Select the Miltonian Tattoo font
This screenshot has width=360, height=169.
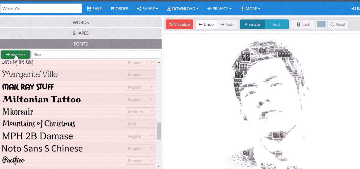pos(41,99)
